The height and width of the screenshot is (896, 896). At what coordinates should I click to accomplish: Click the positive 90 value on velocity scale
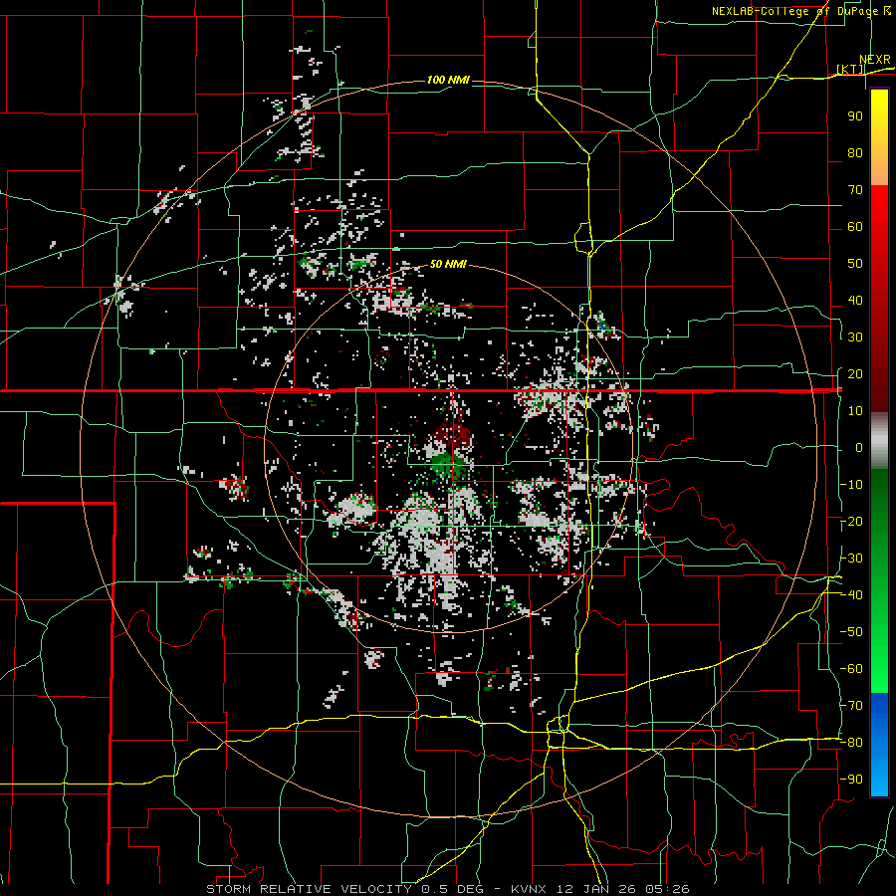coord(855,116)
